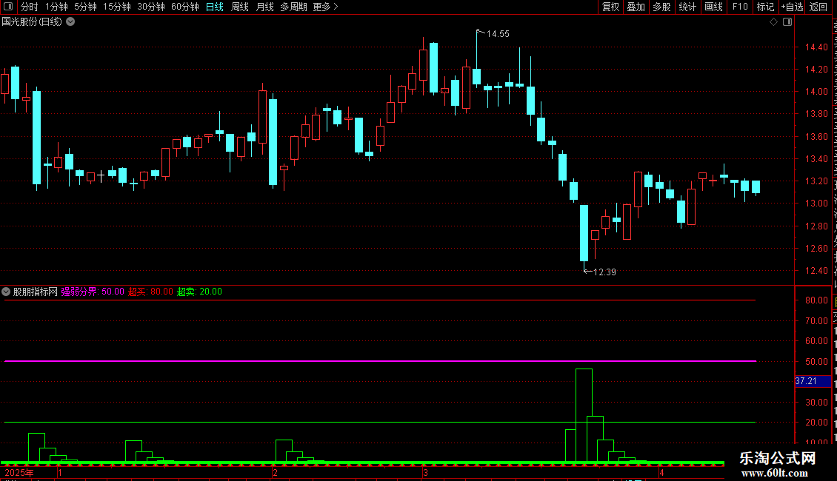Toggle the side panel icon at chart top-right
The height and width of the screenshot is (481, 837).
click(x=787, y=22)
